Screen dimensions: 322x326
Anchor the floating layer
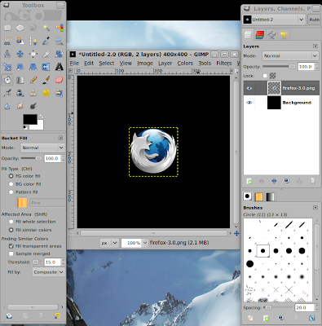click(x=299, y=181)
